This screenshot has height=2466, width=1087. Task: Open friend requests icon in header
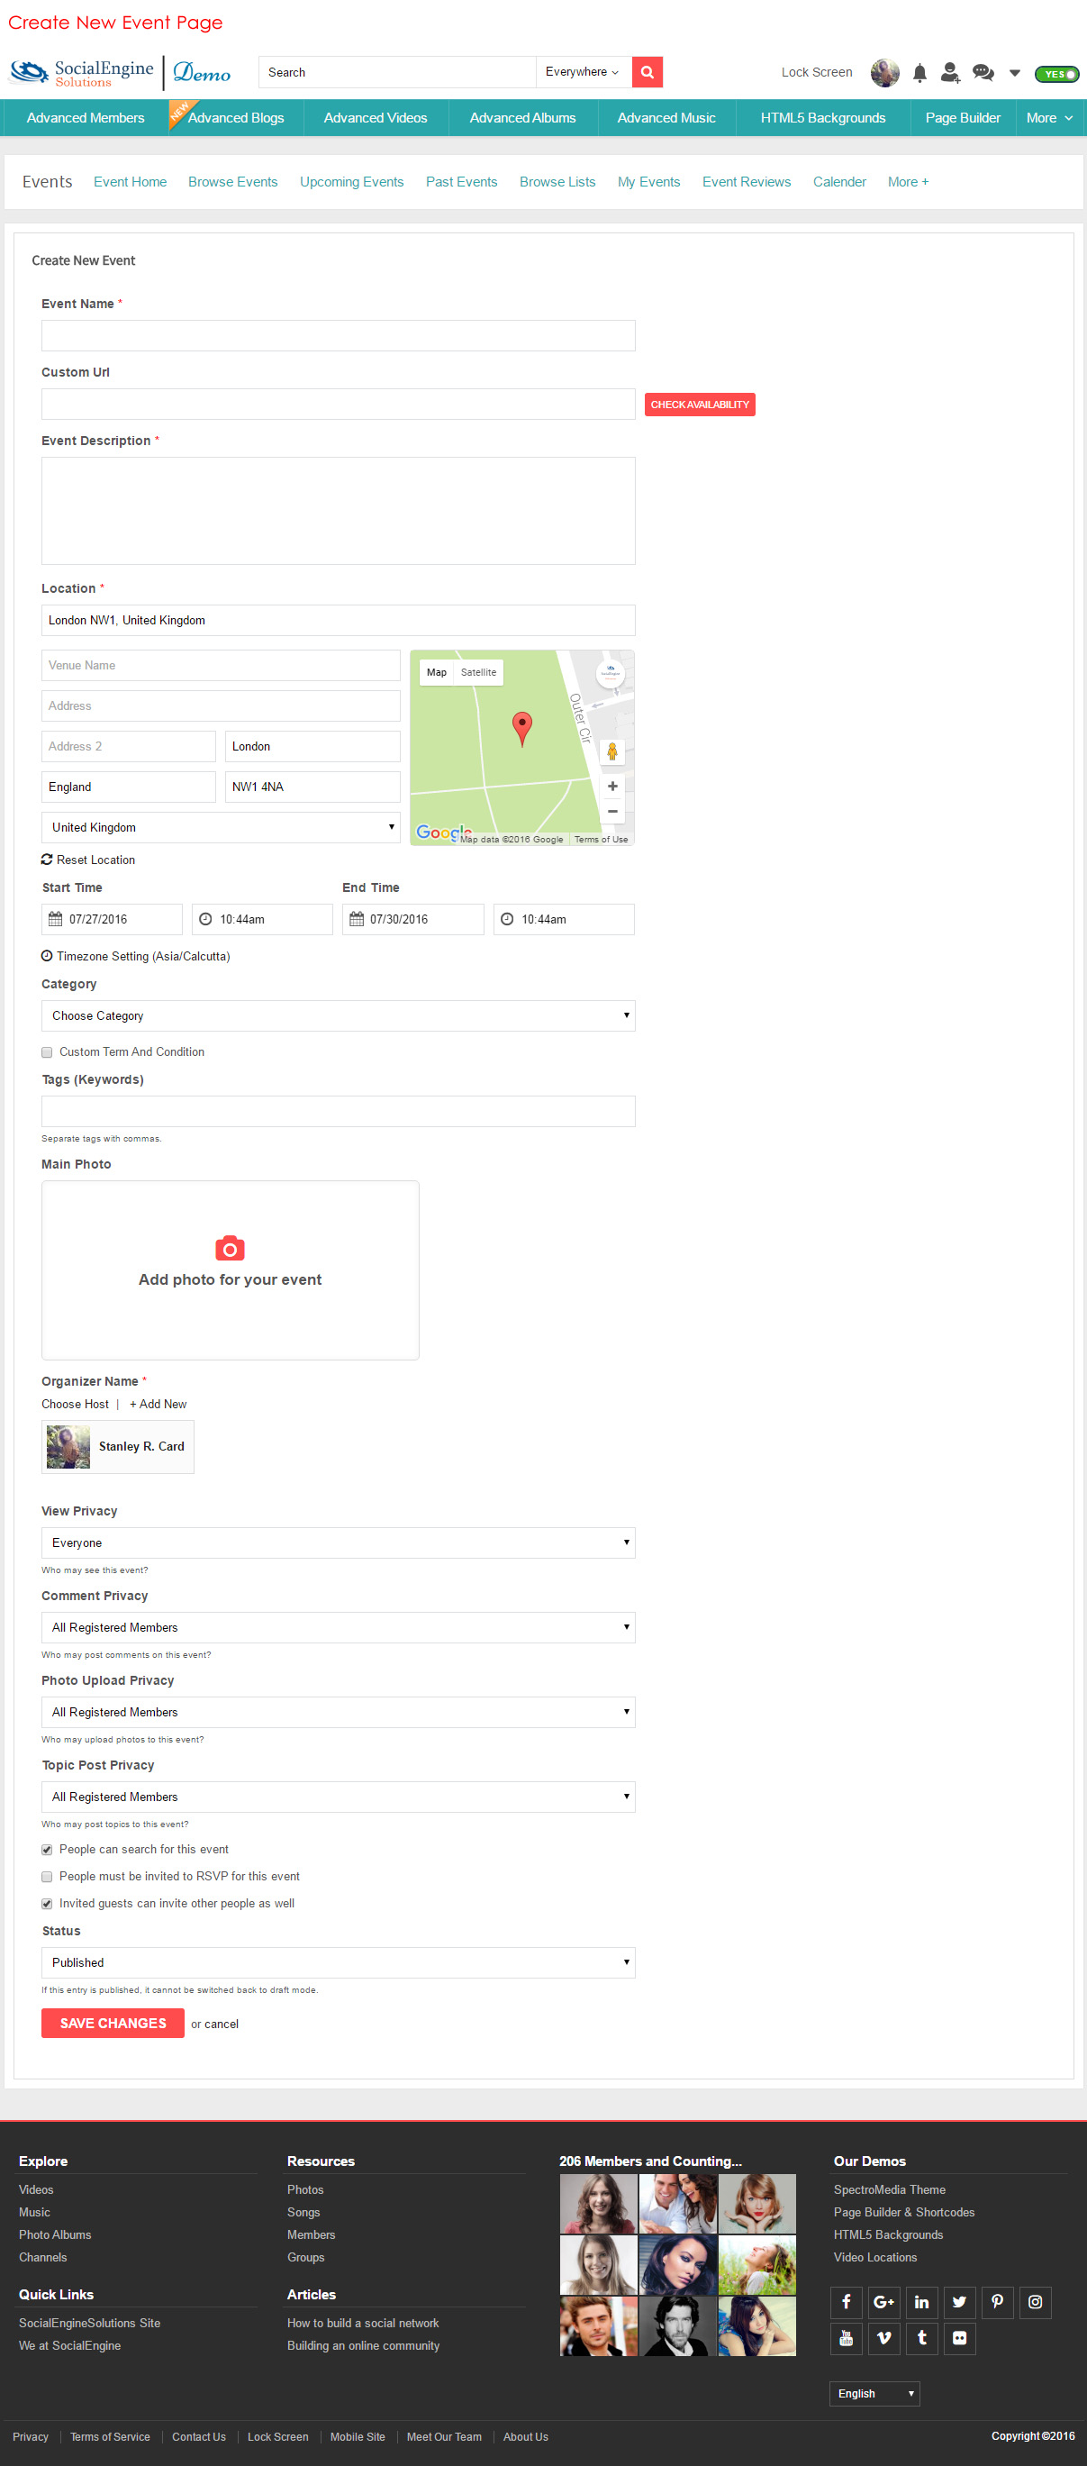949,73
